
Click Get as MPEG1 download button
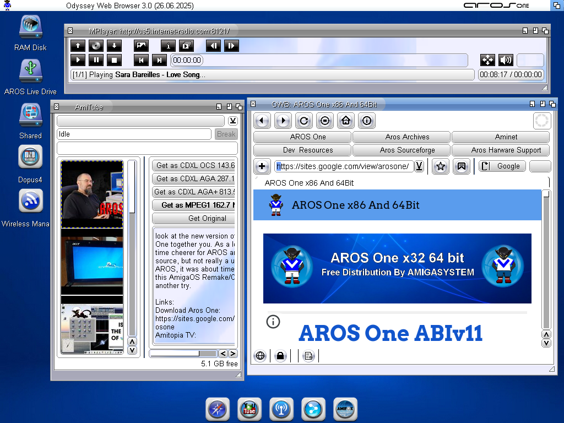point(193,205)
